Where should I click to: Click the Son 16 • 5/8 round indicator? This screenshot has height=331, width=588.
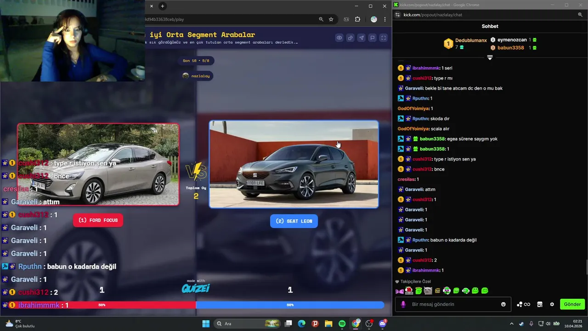(x=196, y=61)
